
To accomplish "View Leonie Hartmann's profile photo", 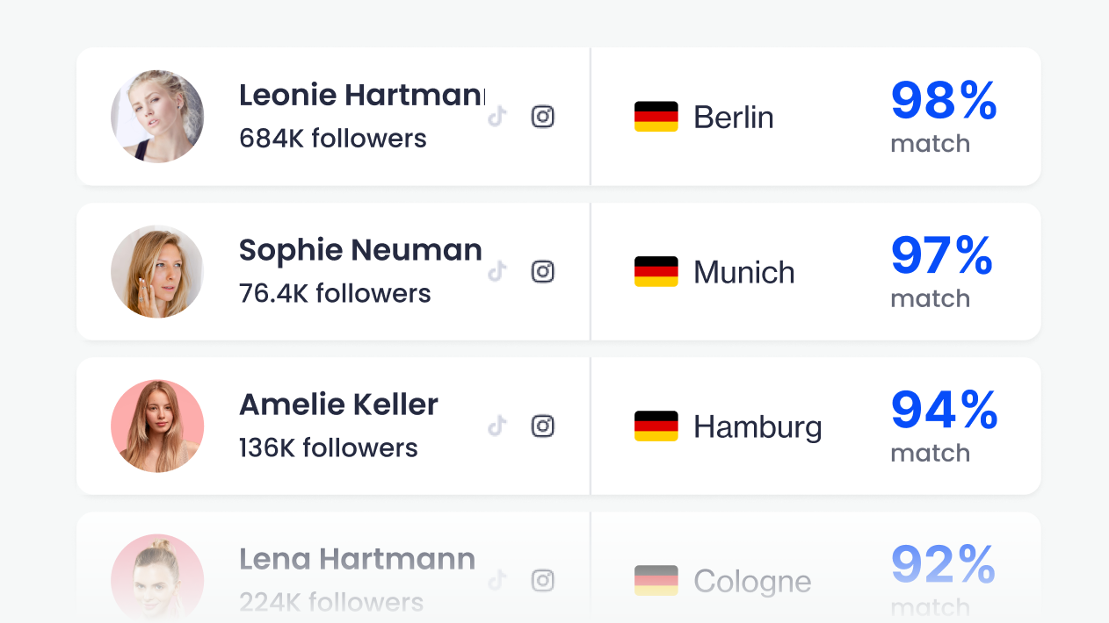I will (157, 117).
